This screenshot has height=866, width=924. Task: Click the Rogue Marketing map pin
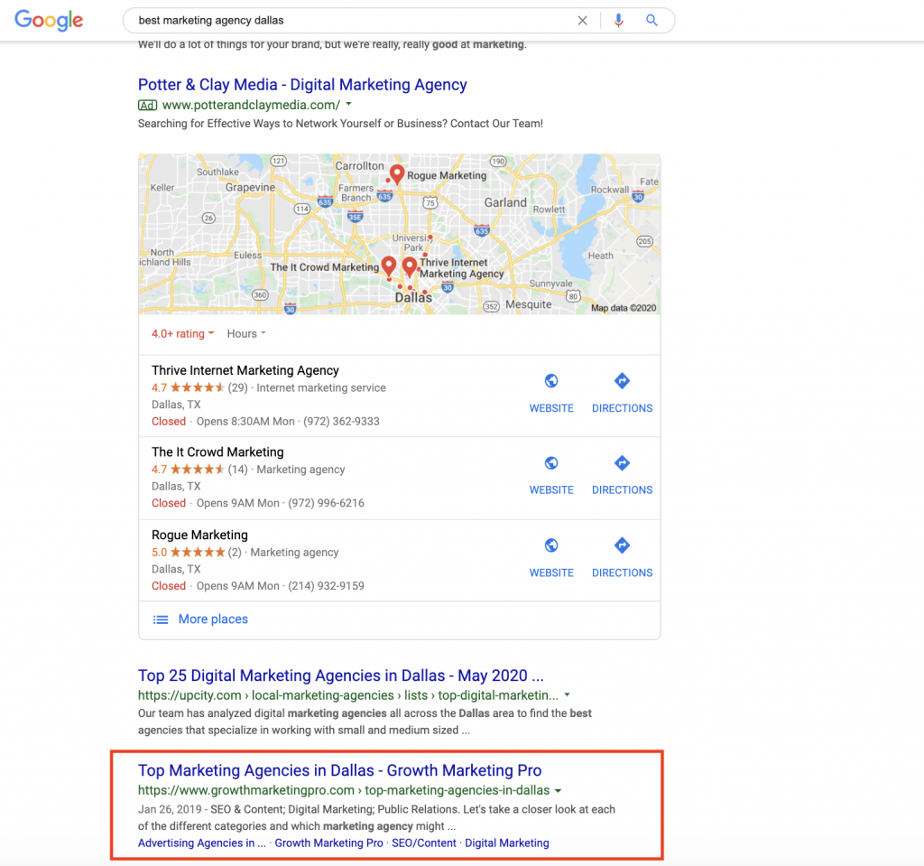pyautogui.click(x=397, y=174)
